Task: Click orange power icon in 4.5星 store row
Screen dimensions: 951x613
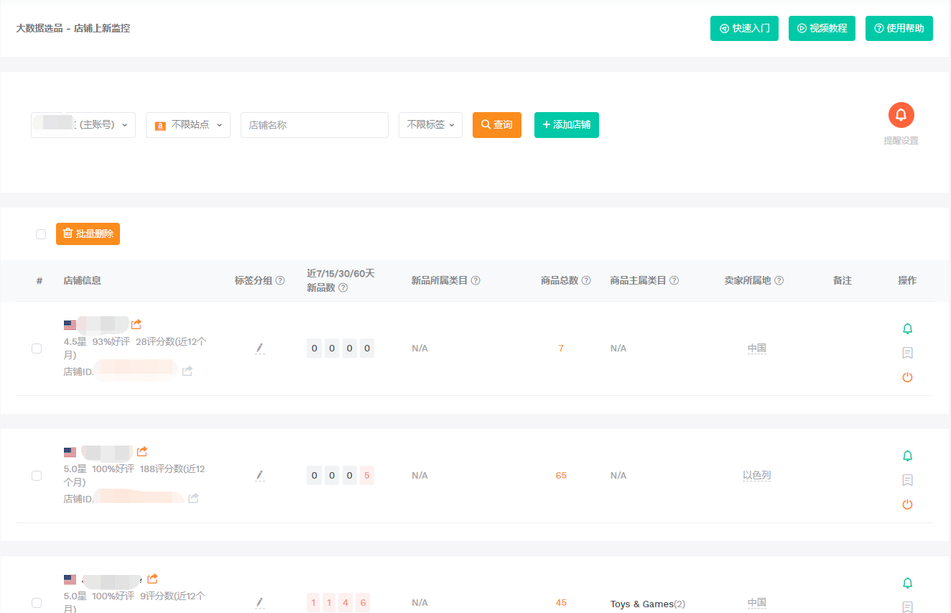Action: click(x=907, y=377)
